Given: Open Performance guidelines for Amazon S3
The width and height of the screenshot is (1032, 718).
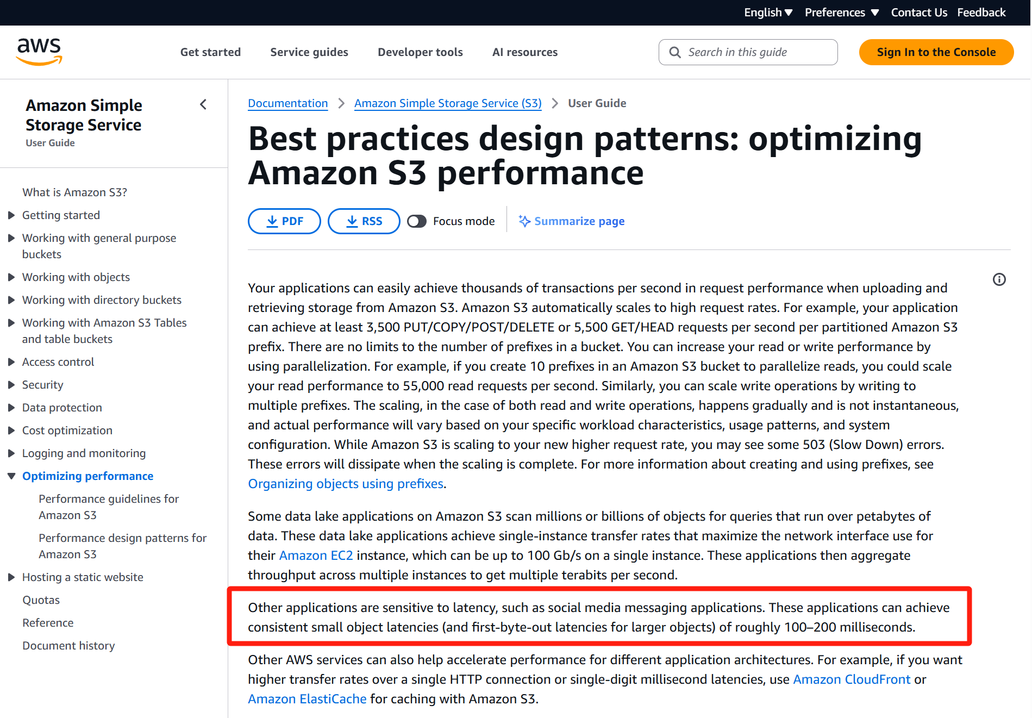Looking at the screenshot, I should (109, 507).
